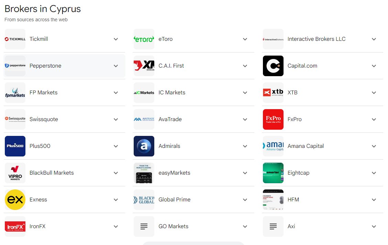The width and height of the screenshot is (388, 245).
Task: Expand the Pepperstone row chevron
Action: click(116, 66)
